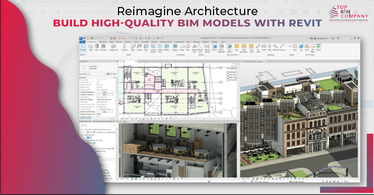Open the Component tool
The image size is (374, 195).
[114, 47]
